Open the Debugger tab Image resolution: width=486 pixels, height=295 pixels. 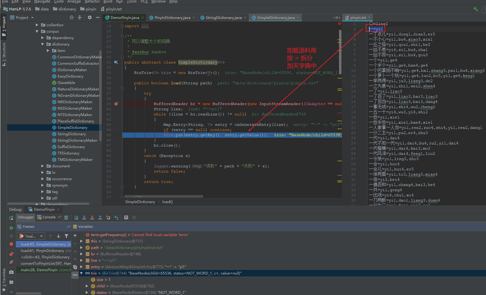[26, 217]
